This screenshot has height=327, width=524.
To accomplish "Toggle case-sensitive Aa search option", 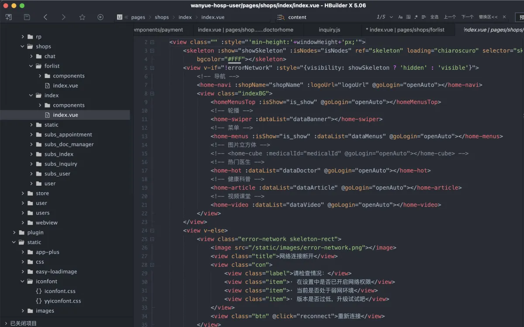I will coord(400,17).
